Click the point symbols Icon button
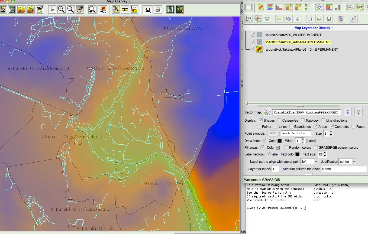This screenshot has height=234, width=368. tap(273, 133)
